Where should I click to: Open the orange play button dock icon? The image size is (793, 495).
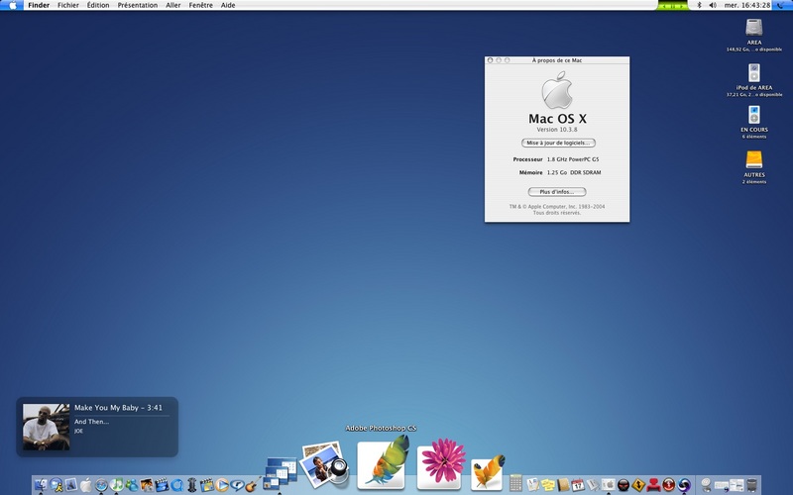pyautogui.click(x=222, y=485)
